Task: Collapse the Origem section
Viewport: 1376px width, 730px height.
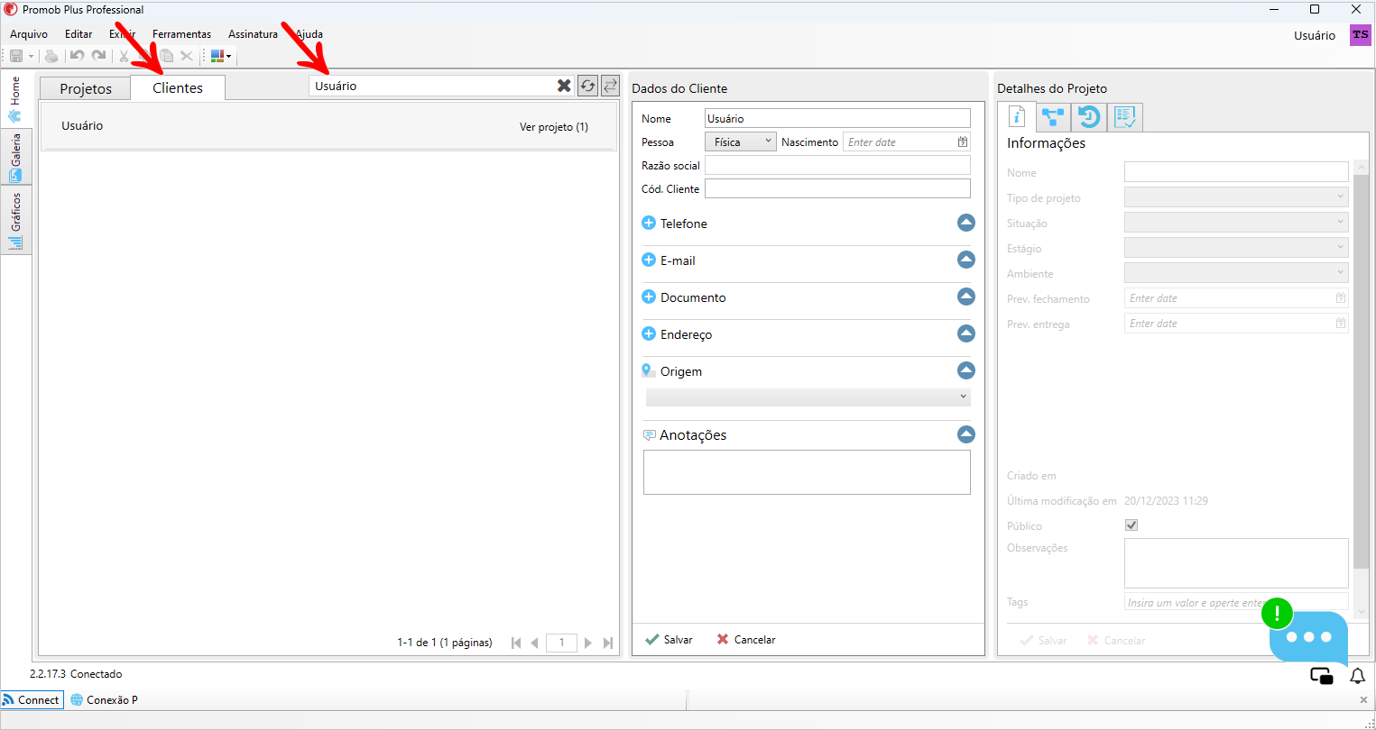Action: point(966,370)
